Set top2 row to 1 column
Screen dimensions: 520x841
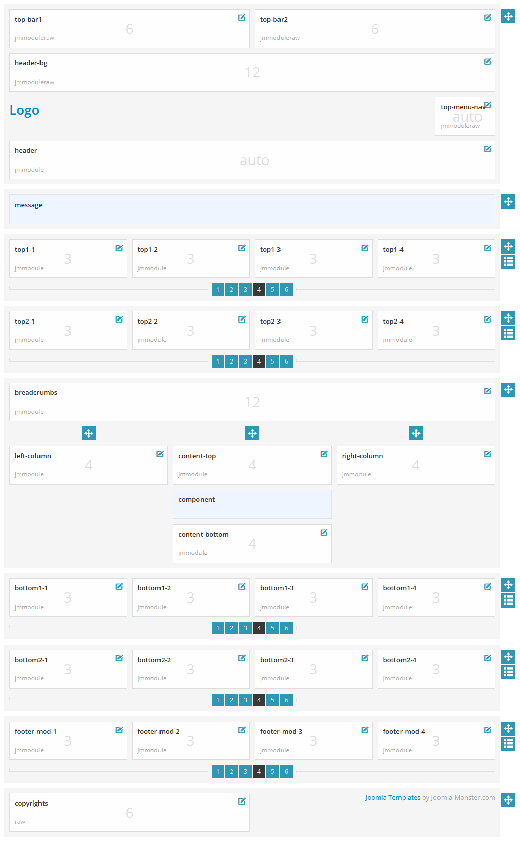(218, 362)
